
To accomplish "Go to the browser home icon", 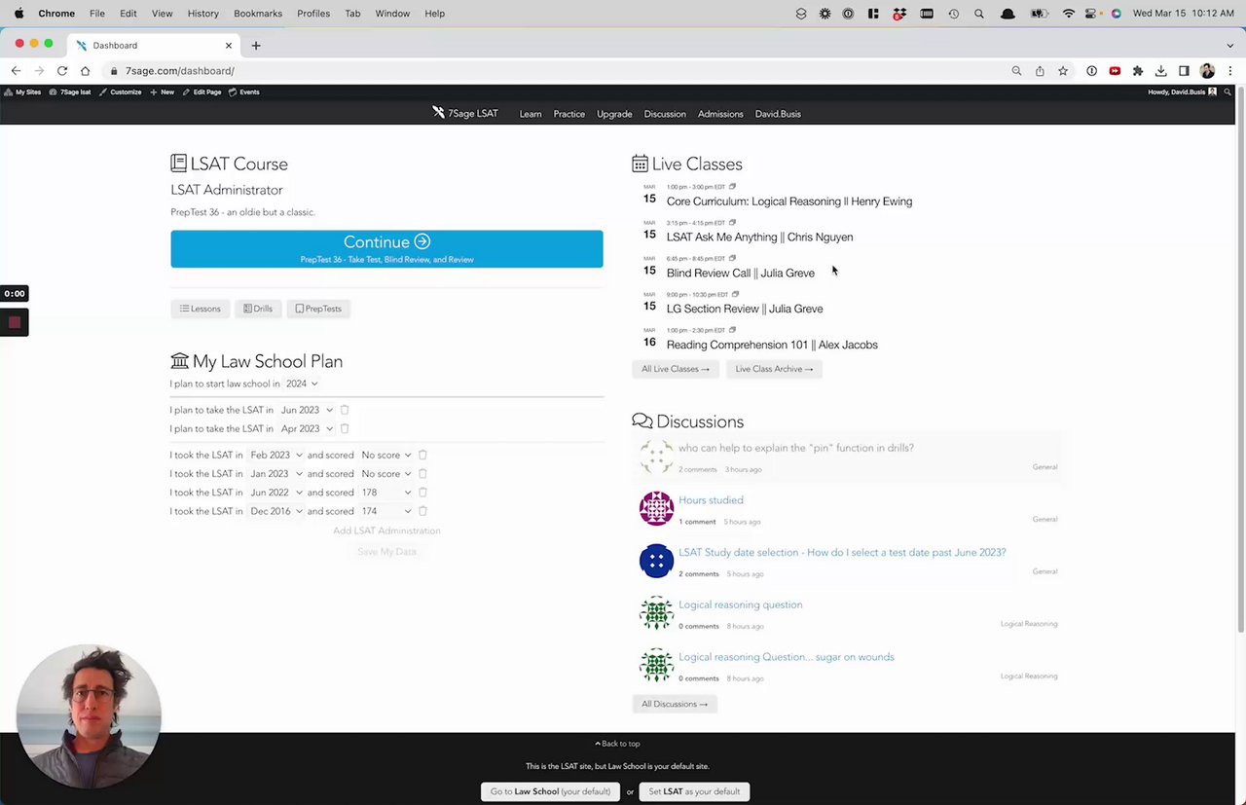I will click(x=86, y=71).
